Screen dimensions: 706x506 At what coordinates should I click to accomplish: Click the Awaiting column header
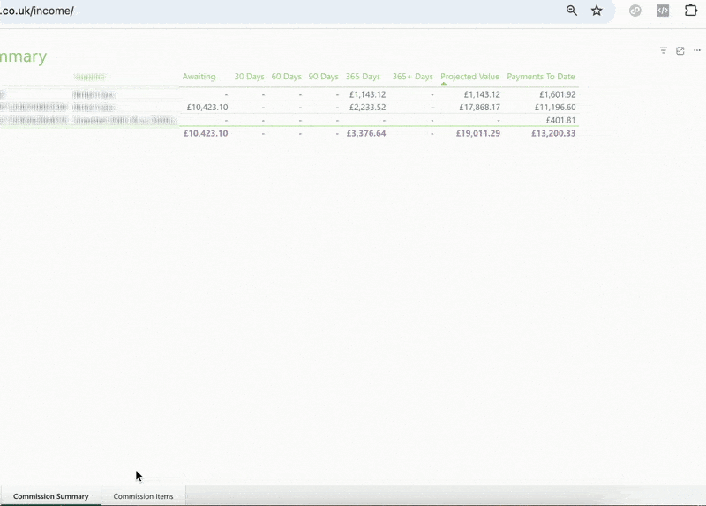click(x=199, y=77)
